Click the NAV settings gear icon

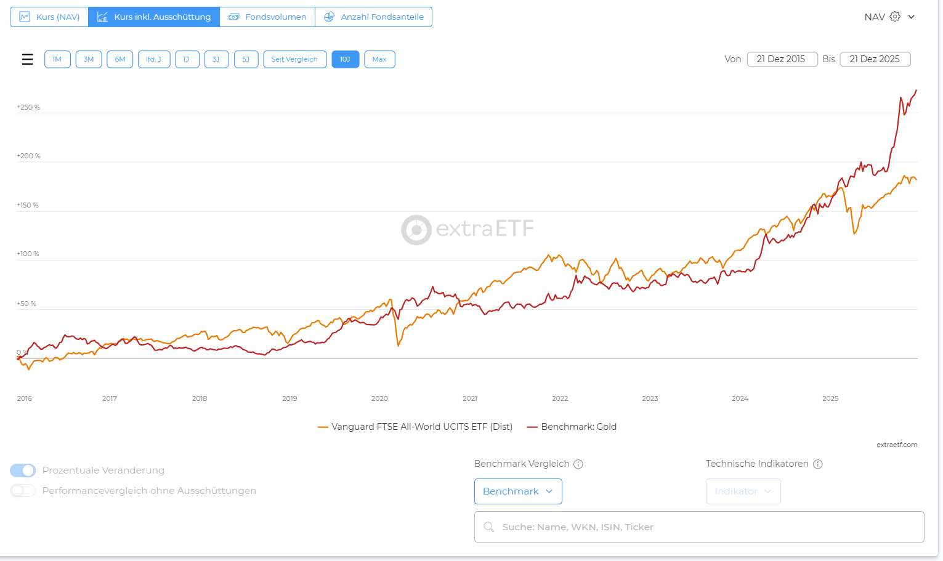895,17
